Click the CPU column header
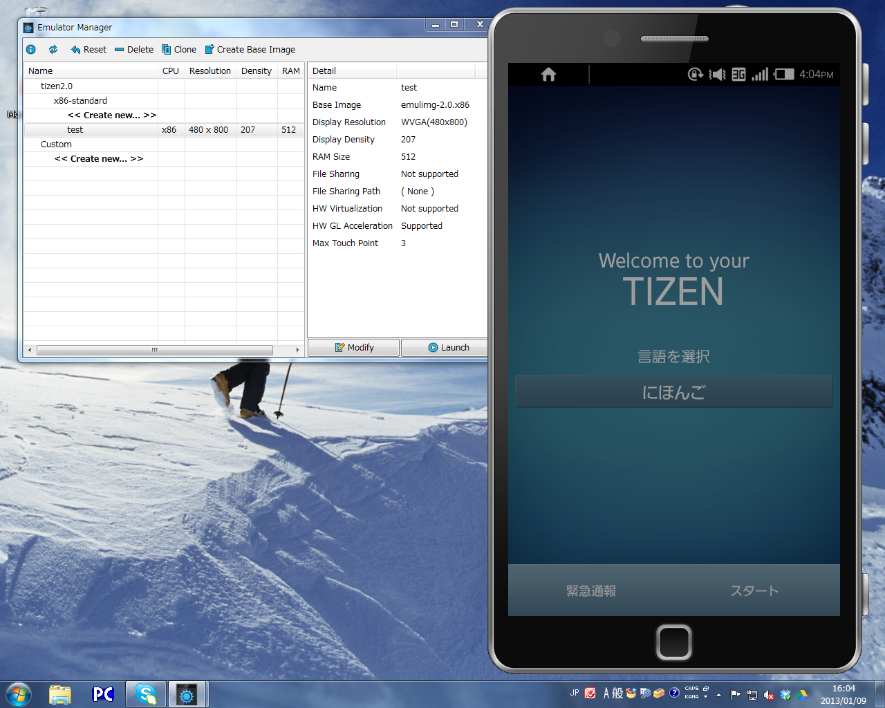This screenshot has height=708, width=885. tap(171, 71)
